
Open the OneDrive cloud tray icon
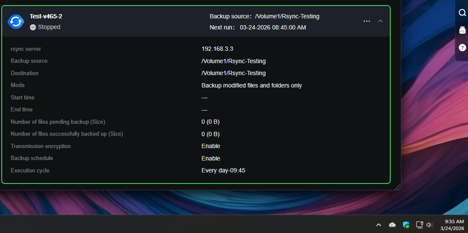(x=392, y=225)
